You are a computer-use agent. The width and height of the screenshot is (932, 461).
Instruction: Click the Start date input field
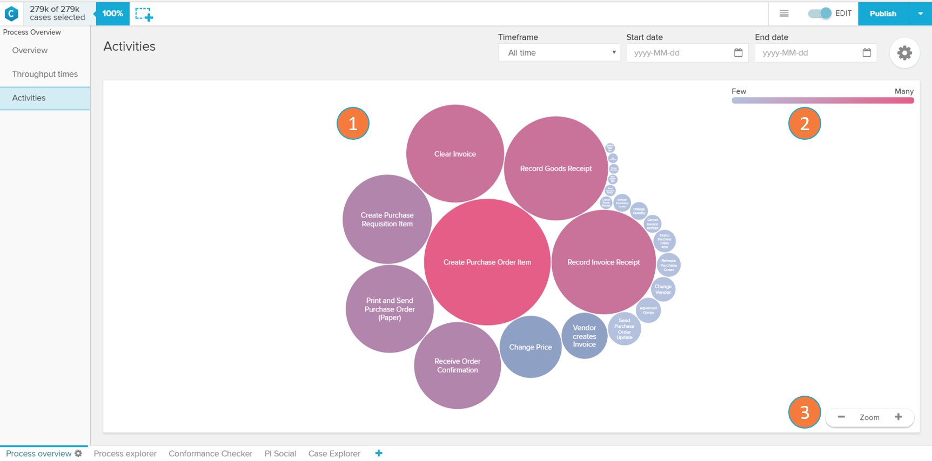pyautogui.click(x=681, y=53)
